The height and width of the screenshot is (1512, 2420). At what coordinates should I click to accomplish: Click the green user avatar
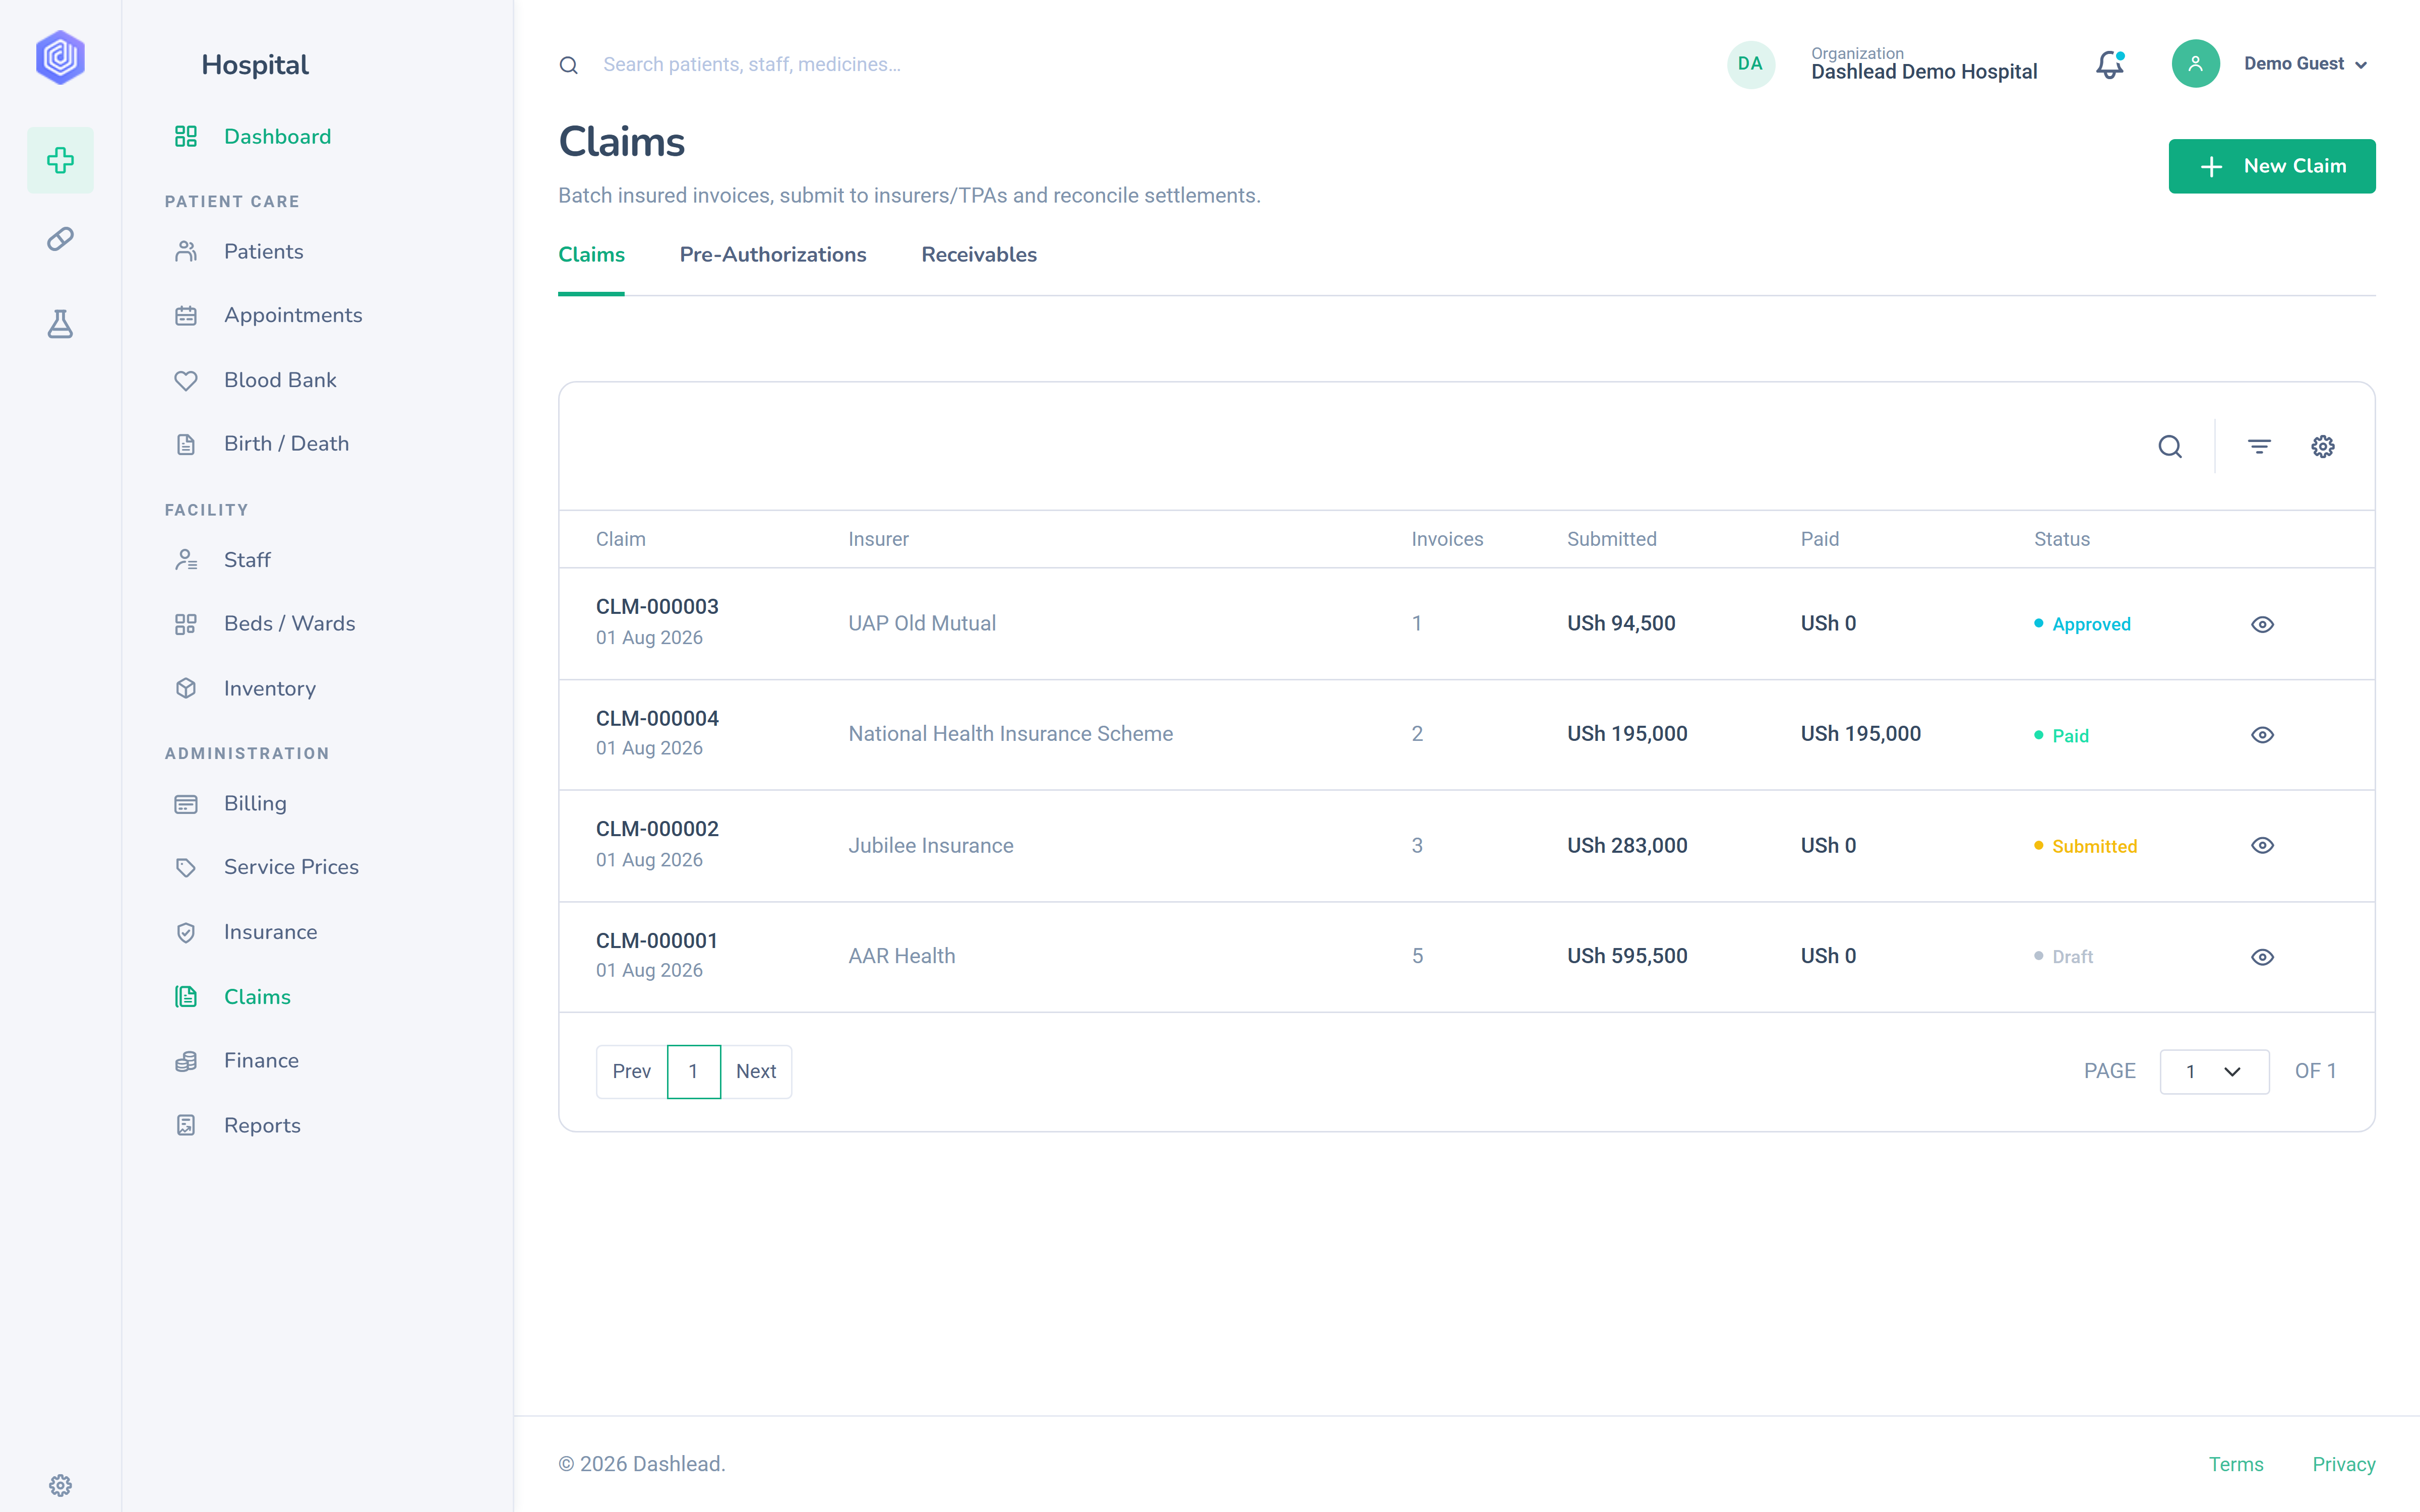[2195, 64]
